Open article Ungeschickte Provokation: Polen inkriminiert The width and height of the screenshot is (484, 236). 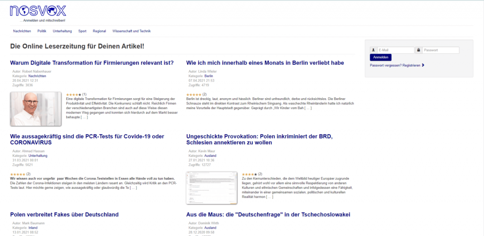click(259, 140)
